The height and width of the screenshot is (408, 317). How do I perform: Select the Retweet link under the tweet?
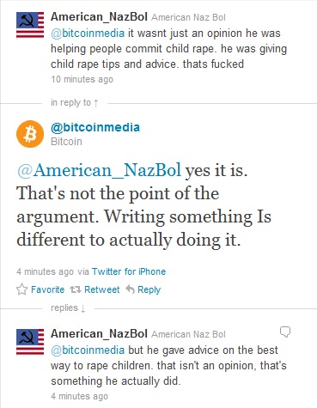tap(102, 289)
